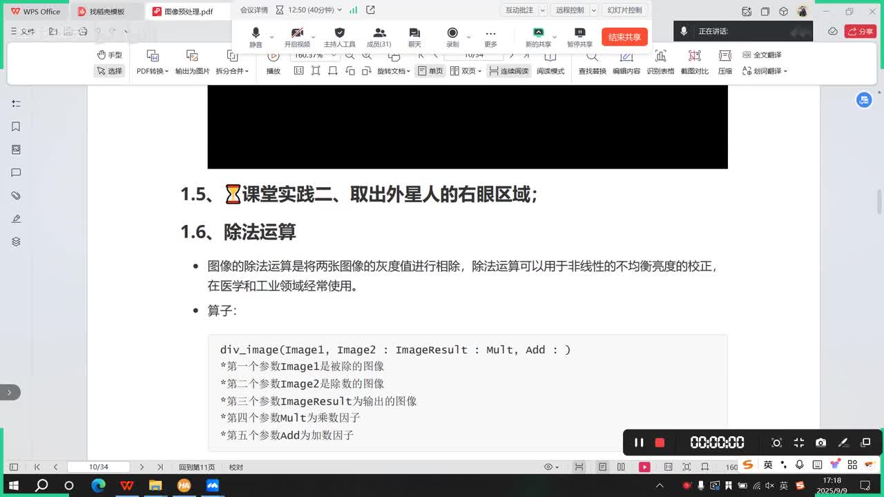Open signature panel in left sidebar
884x497 pixels.
point(16,218)
